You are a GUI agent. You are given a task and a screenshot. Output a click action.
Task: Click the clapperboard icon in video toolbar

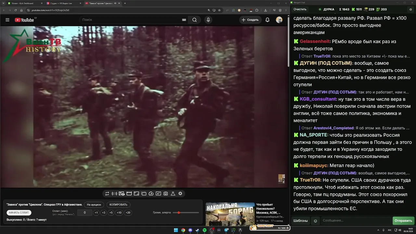click(129, 194)
